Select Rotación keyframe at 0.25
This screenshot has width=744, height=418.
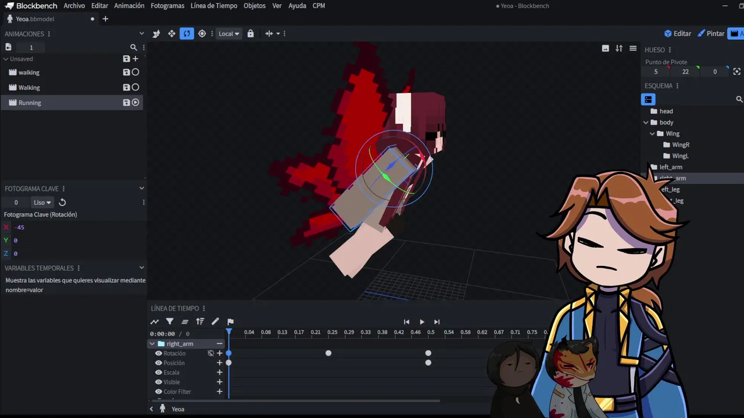(328, 353)
